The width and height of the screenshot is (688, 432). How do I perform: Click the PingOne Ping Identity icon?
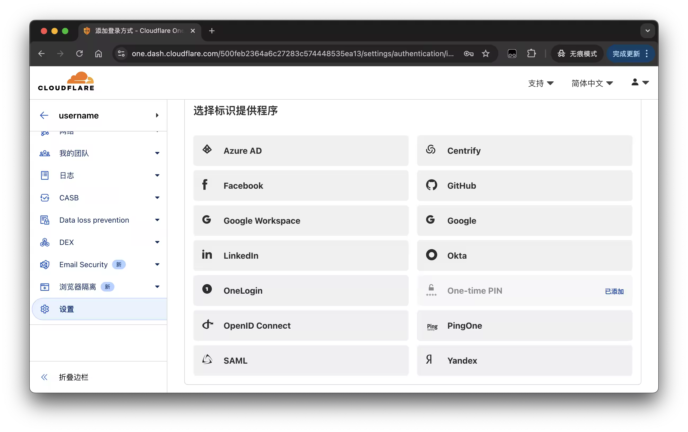tap(432, 327)
